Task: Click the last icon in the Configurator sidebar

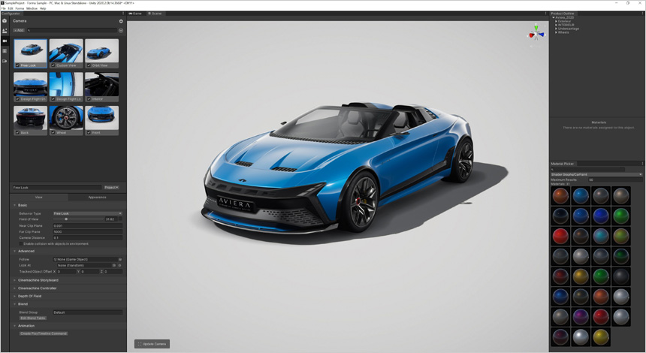Action: [x=5, y=62]
